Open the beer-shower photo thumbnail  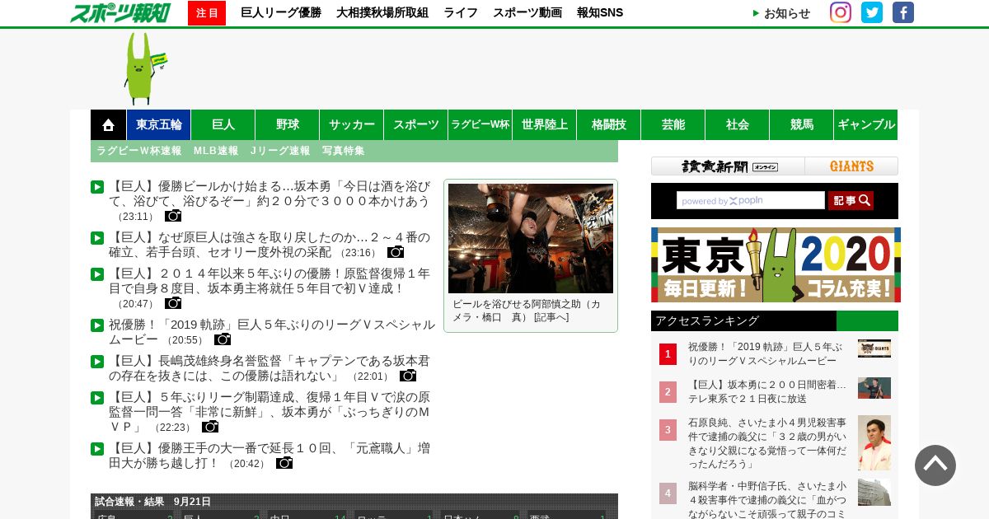(x=531, y=239)
